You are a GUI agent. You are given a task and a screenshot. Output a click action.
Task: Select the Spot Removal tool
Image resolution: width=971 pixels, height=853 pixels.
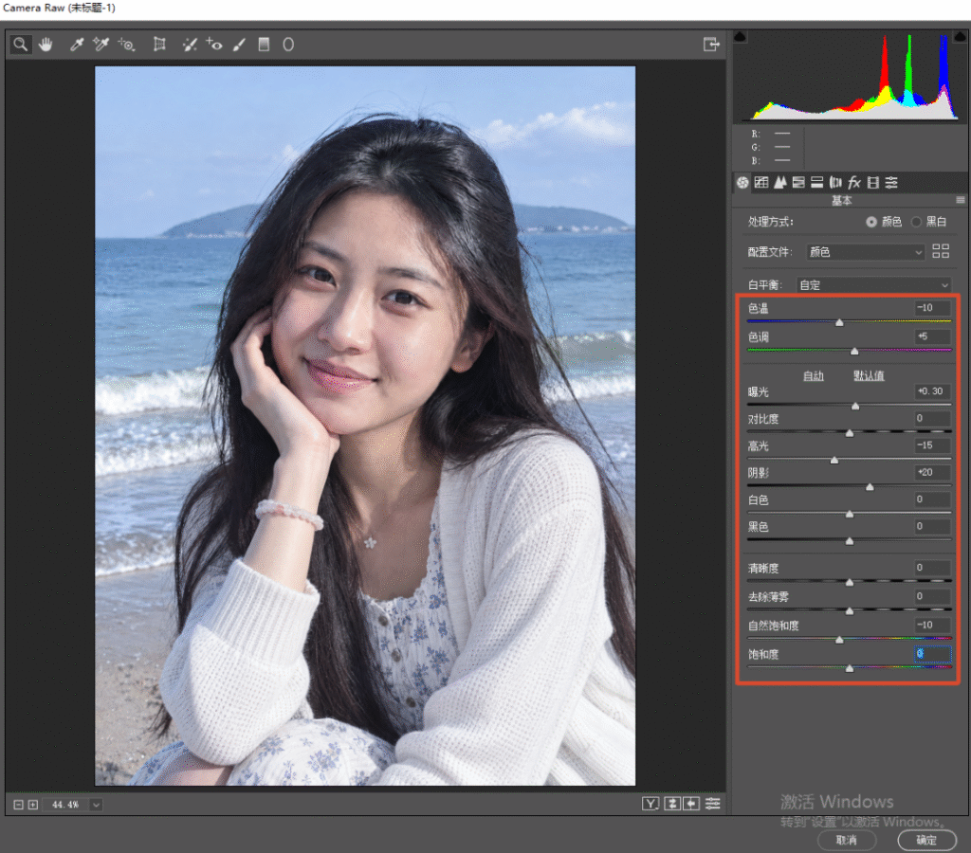click(190, 45)
